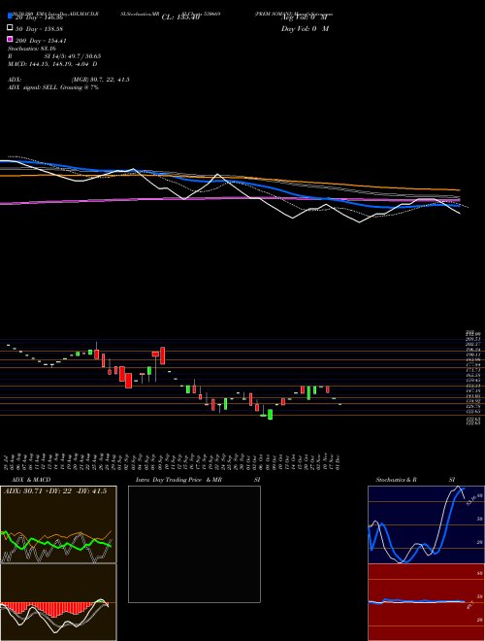Click the lowest green candle in early October
This screenshot has height=641, width=485.
coord(271,415)
